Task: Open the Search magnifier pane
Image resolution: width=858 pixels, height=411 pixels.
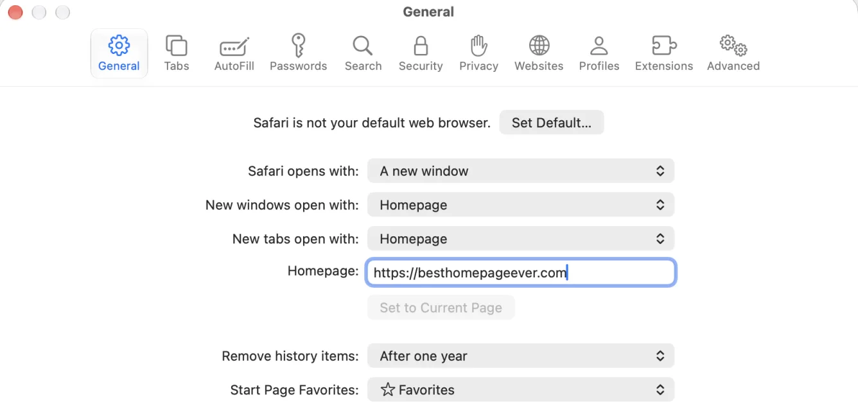Action: 363,54
